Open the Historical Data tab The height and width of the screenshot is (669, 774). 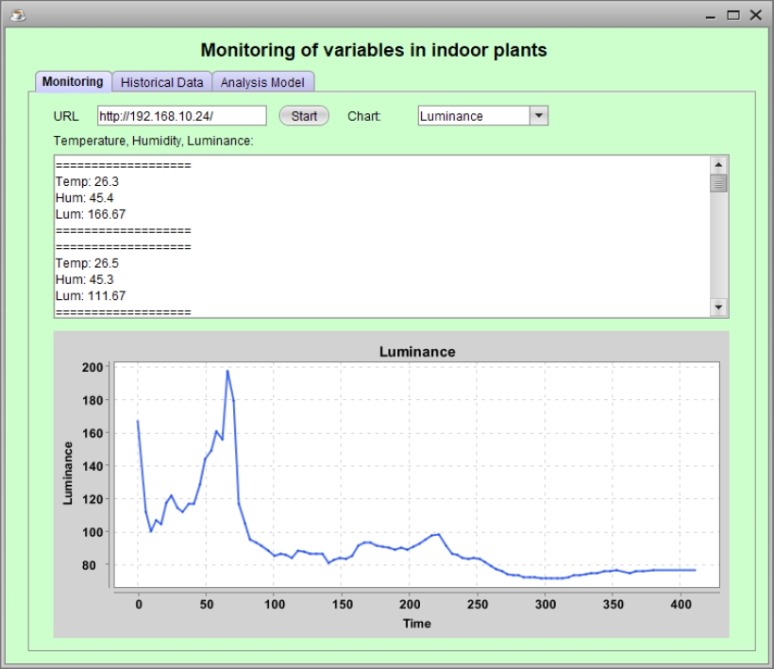(x=161, y=82)
